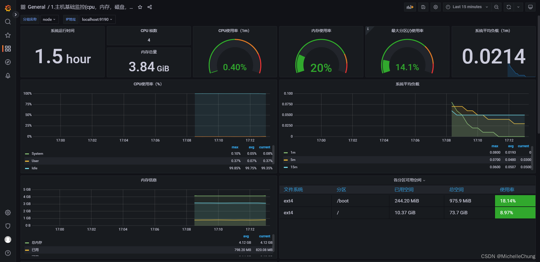The height and width of the screenshot is (262, 540).
Task: Open the 内存总量 panel title menu
Action: 149,52
